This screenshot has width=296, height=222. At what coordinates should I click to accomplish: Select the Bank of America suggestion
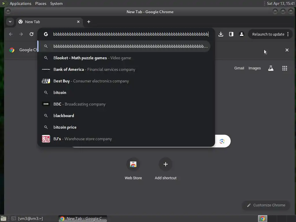coord(124,69)
